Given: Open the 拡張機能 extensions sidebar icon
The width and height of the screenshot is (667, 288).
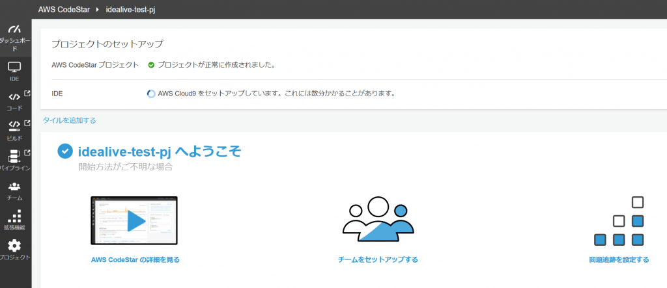Looking at the screenshot, I should (x=14, y=216).
